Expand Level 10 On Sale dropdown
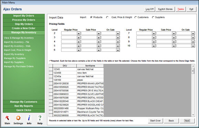Image resolution: width=199 pixels, height=128 pixels. (x=193, y=46)
